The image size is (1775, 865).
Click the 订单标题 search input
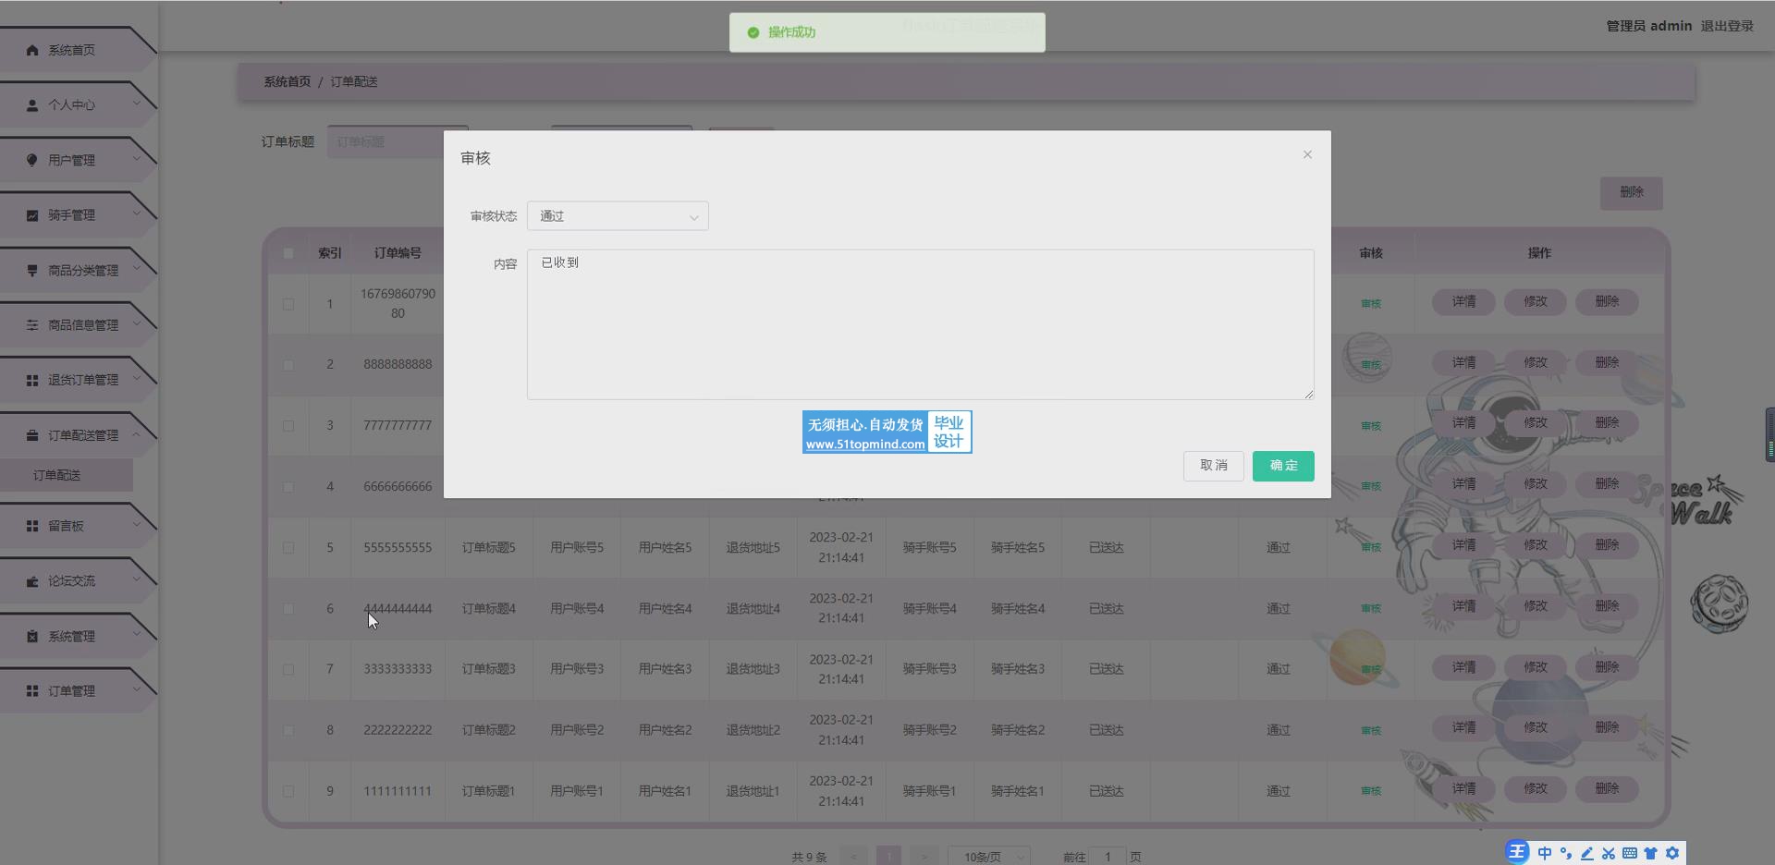click(x=398, y=141)
